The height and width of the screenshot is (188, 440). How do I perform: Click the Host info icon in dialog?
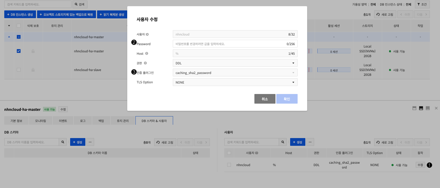[x=147, y=53]
